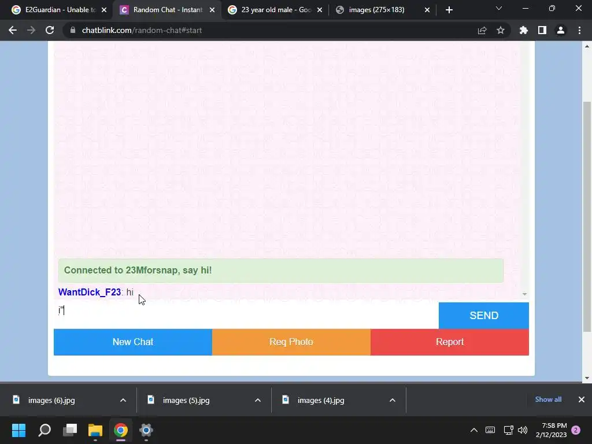View site lock info icon
The height and width of the screenshot is (444, 592).
click(x=73, y=30)
